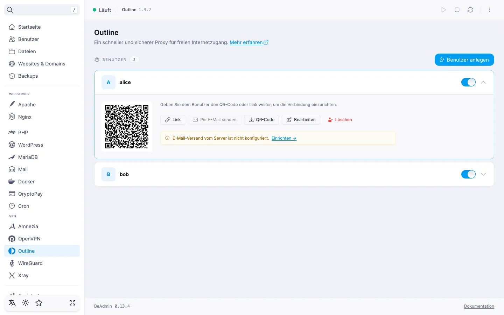Click the WireGuard logo icon
Viewport: 504px width, 315px height.
click(x=12, y=263)
